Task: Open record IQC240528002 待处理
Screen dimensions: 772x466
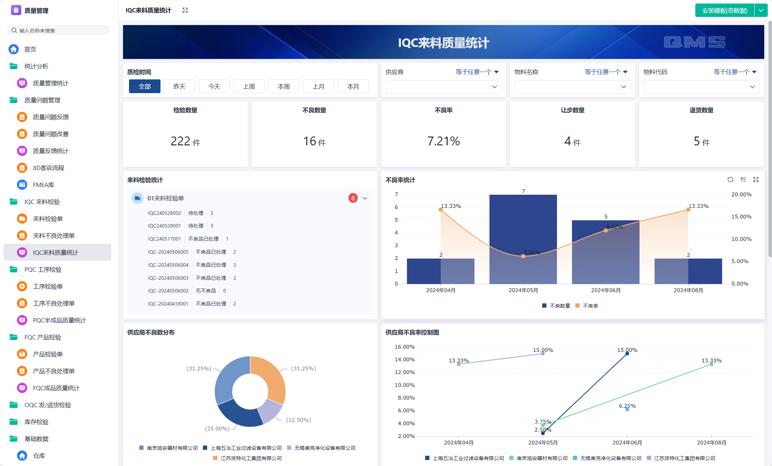Action: click(181, 213)
